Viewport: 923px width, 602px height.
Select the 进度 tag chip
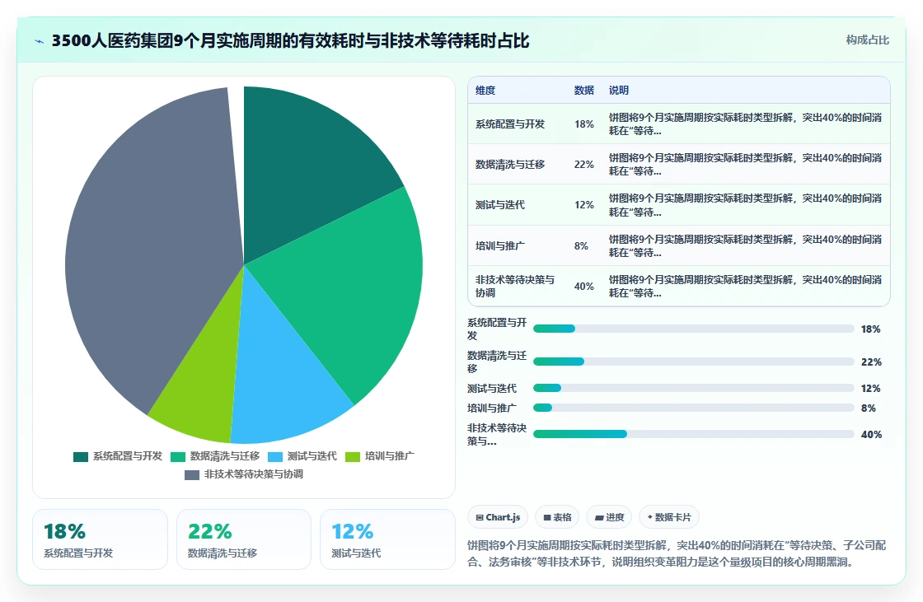[609, 517]
